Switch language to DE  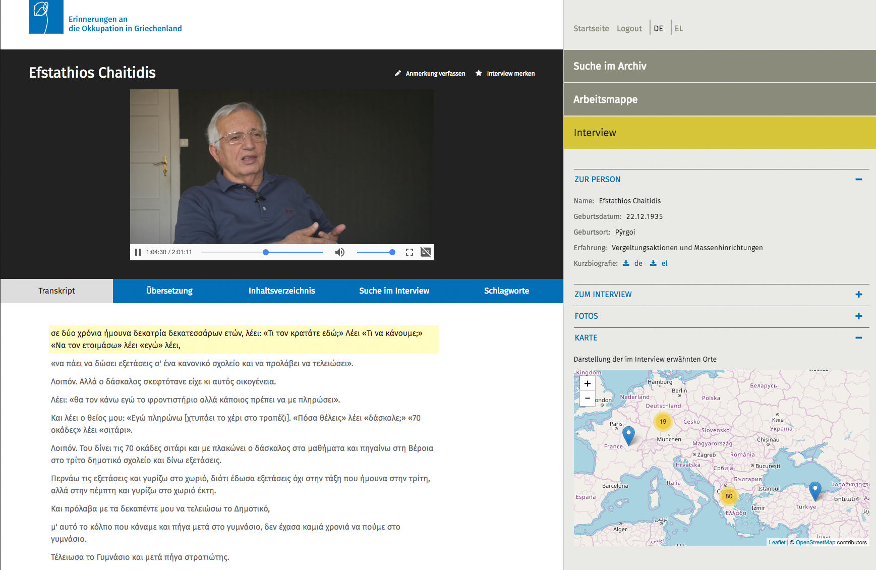pyautogui.click(x=658, y=28)
